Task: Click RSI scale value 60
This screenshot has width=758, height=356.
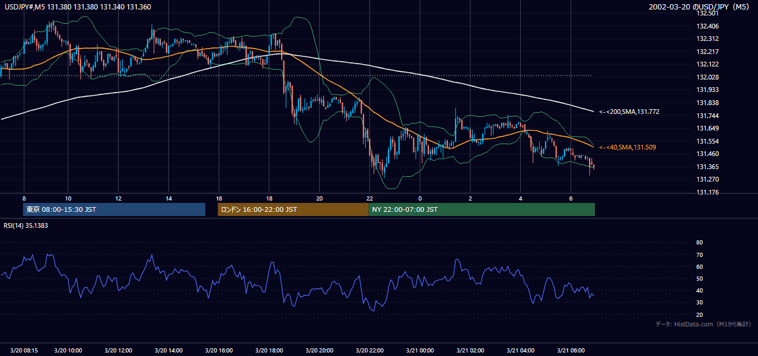Action: coord(699,266)
